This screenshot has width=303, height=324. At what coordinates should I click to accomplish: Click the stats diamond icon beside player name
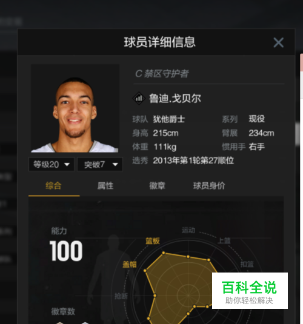[x=139, y=98]
